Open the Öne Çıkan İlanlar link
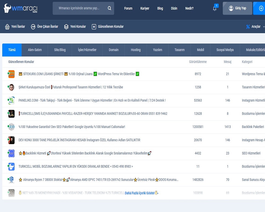 pyautogui.click(x=48, y=27)
